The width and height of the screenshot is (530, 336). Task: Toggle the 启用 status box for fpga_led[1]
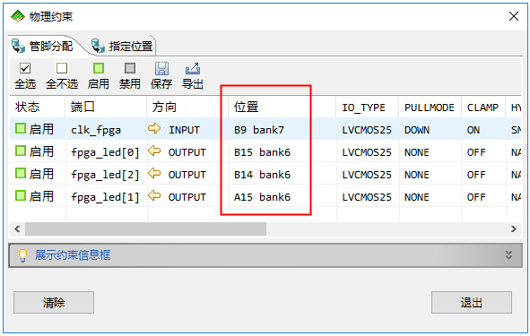[21, 195]
